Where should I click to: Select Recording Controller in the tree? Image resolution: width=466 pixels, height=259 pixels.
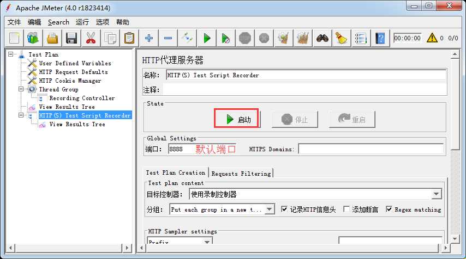82,98
